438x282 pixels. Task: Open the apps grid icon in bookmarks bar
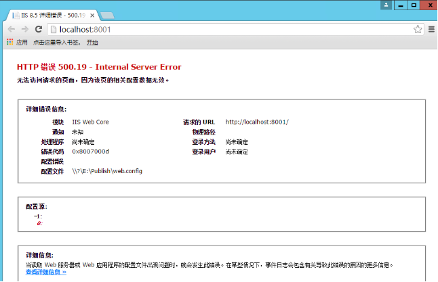tap(9, 42)
